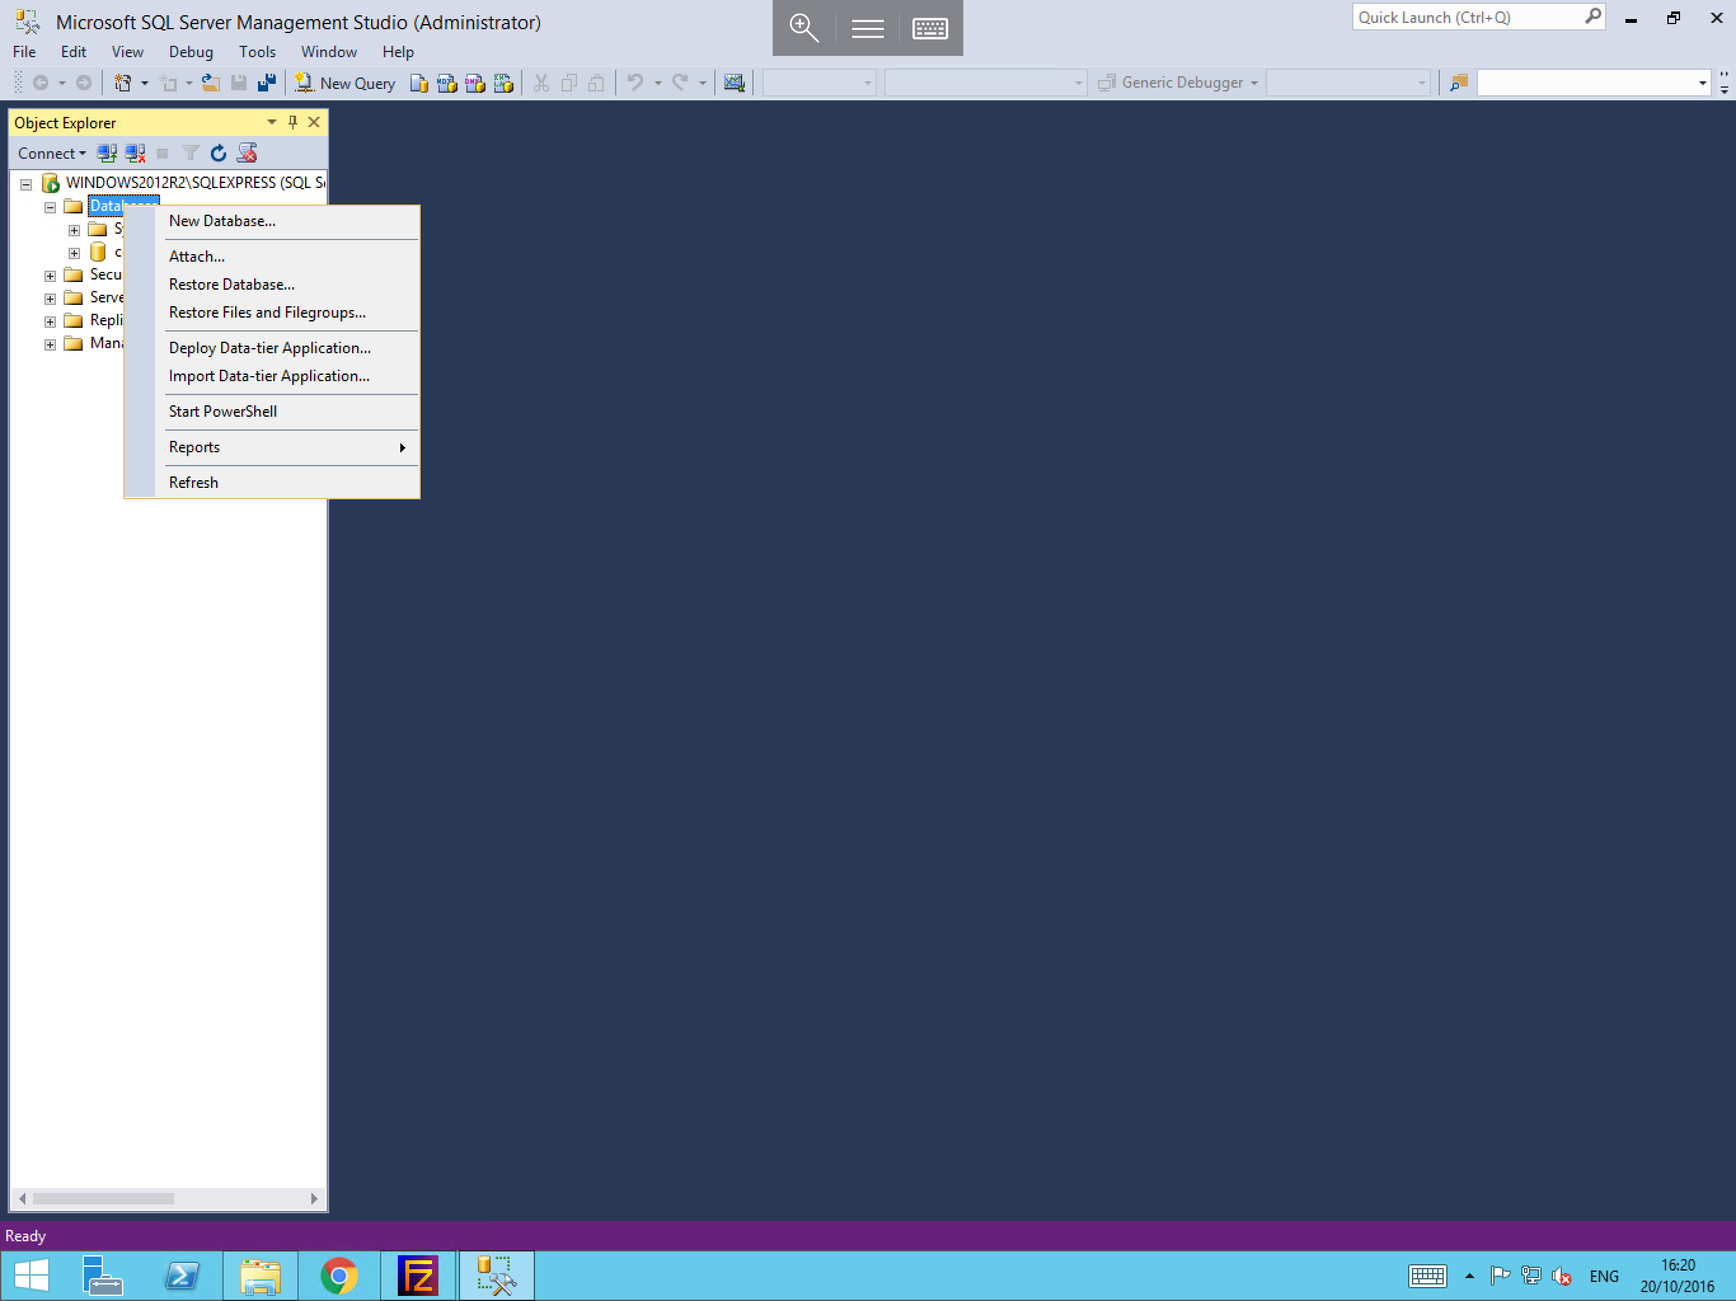Image resolution: width=1736 pixels, height=1301 pixels.
Task: Open the Connect dropdown in Object Explorer
Action: [x=52, y=153]
